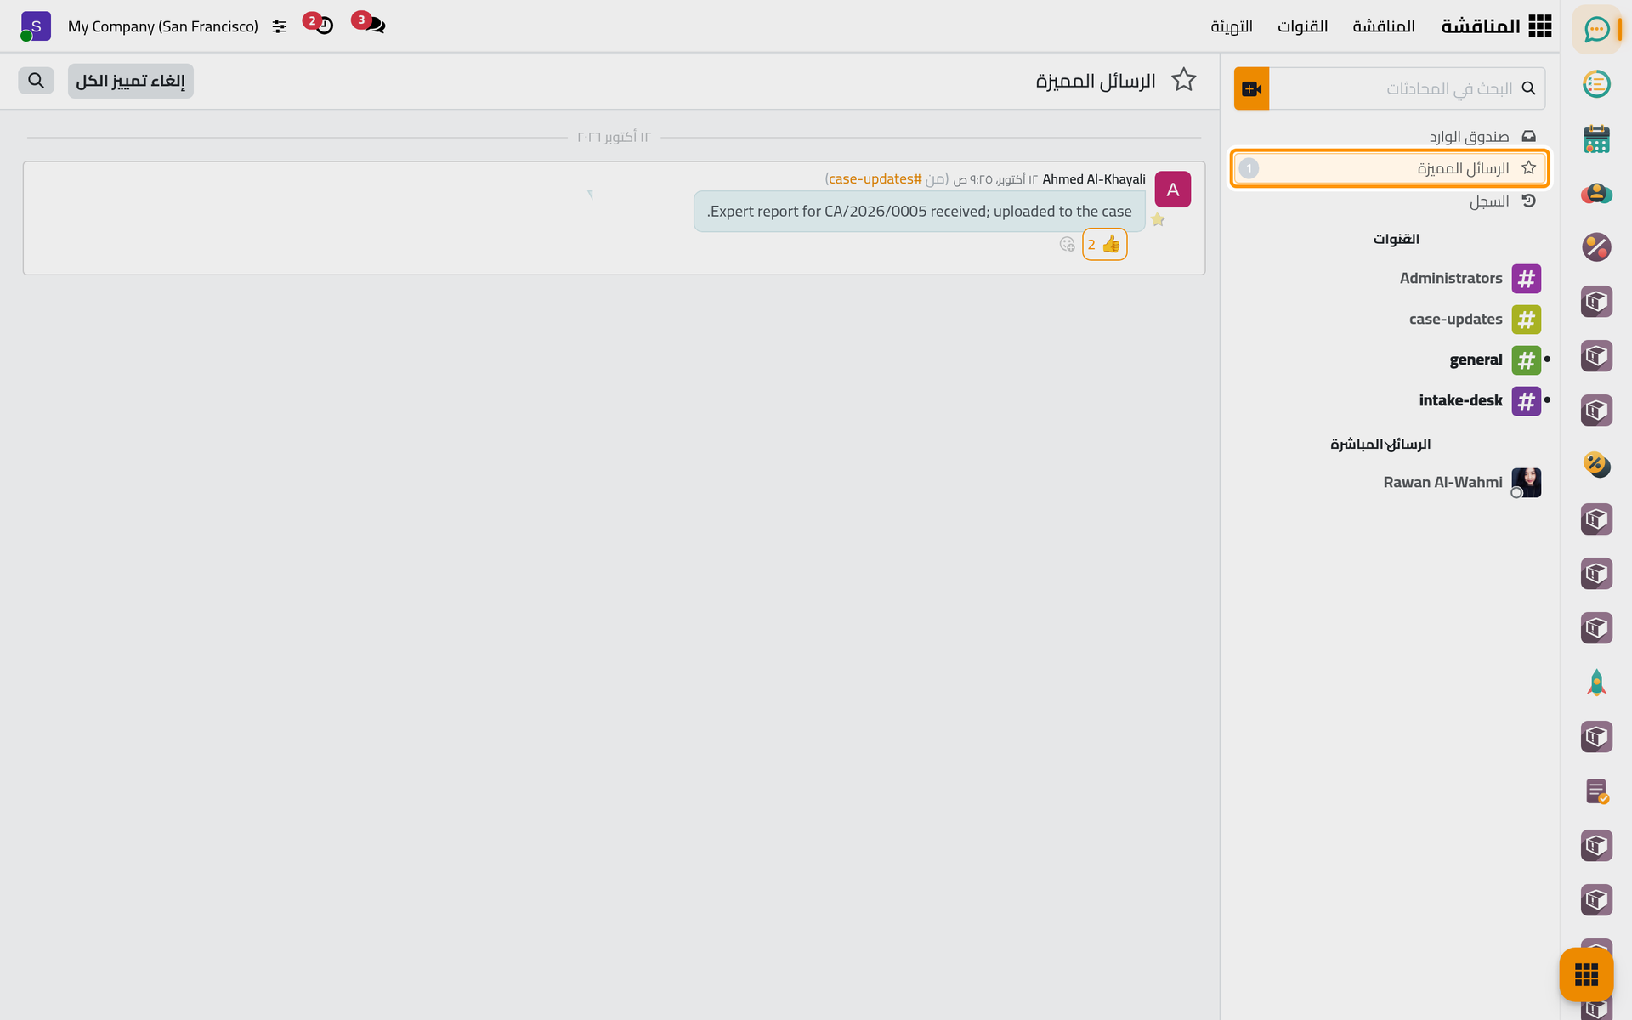Open the user avatar menu labeled S
The image size is (1632, 1020).
pyautogui.click(x=35, y=26)
